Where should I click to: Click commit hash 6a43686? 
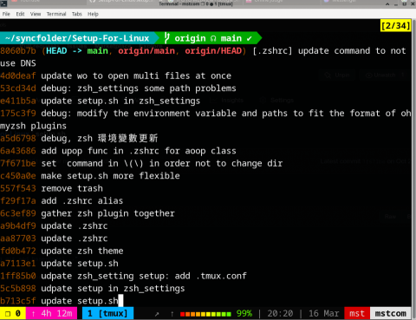(x=18, y=151)
